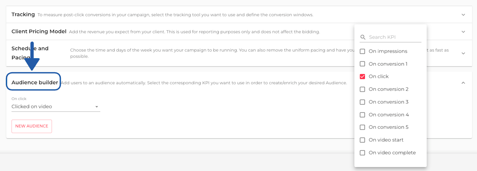The width and height of the screenshot is (477, 171).
Task: Check the On conversion 5 box
Action: pos(362,127)
